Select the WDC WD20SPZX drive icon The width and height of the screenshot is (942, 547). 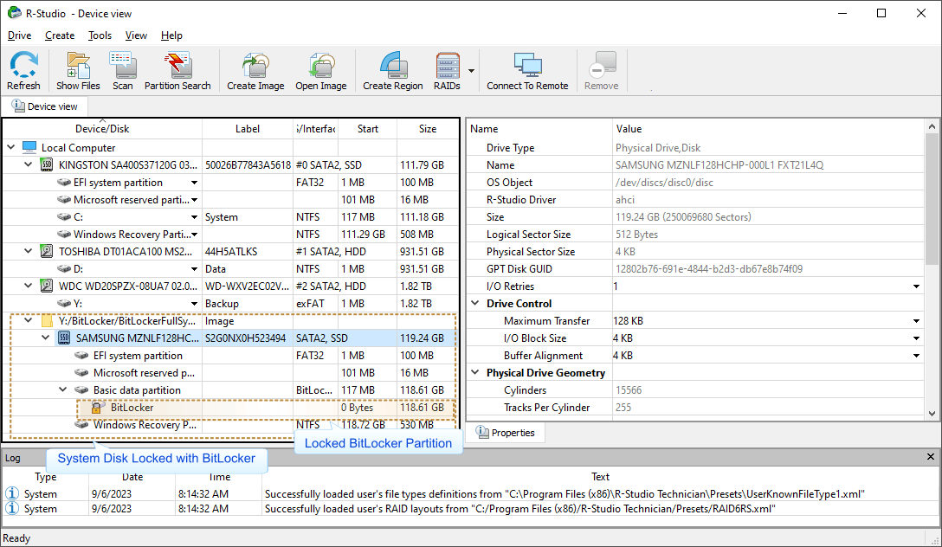(46, 286)
